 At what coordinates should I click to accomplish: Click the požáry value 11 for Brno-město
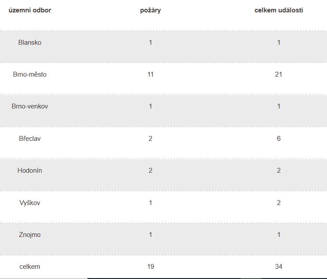[x=150, y=74]
